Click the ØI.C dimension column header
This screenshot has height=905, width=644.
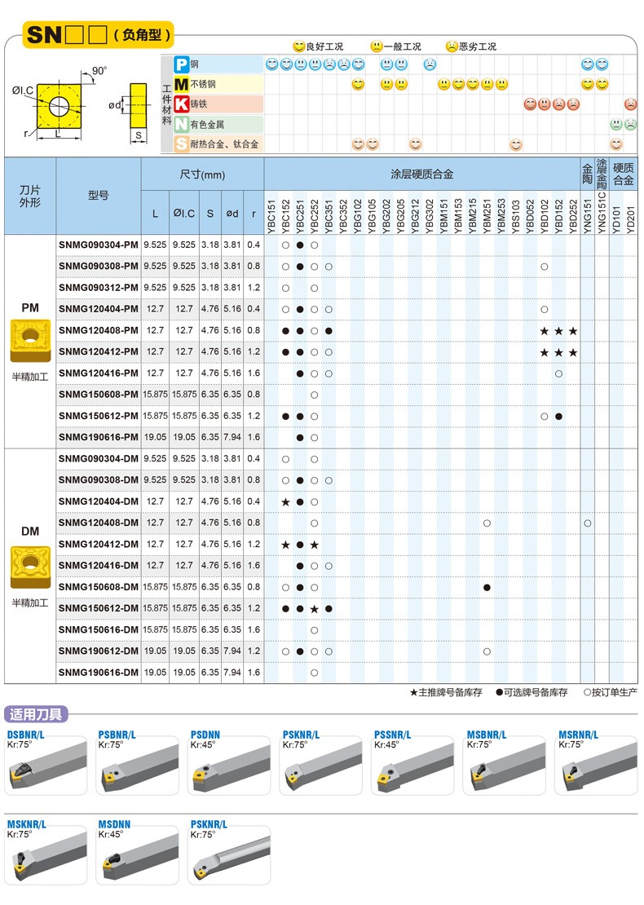point(184,213)
